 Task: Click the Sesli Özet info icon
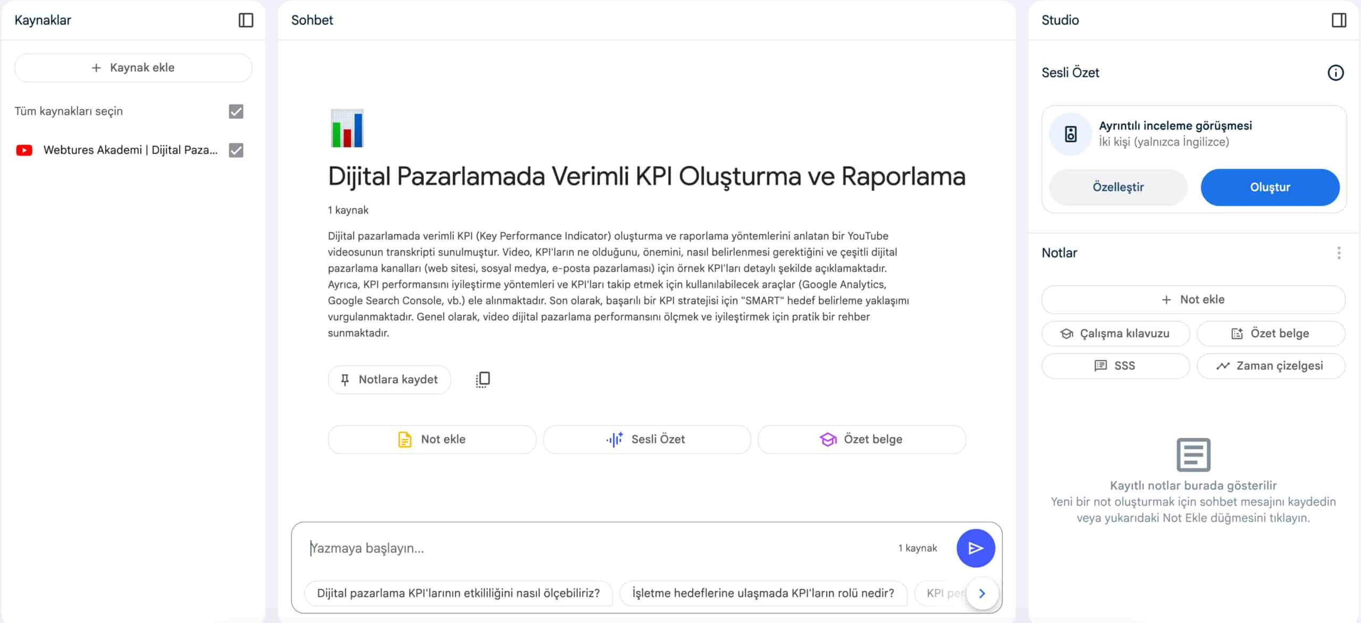(x=1335, y=73)
